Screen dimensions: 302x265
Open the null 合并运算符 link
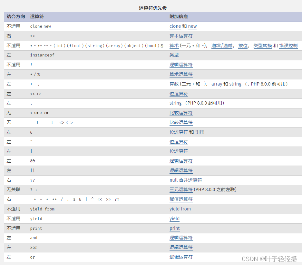pos(186,180)
